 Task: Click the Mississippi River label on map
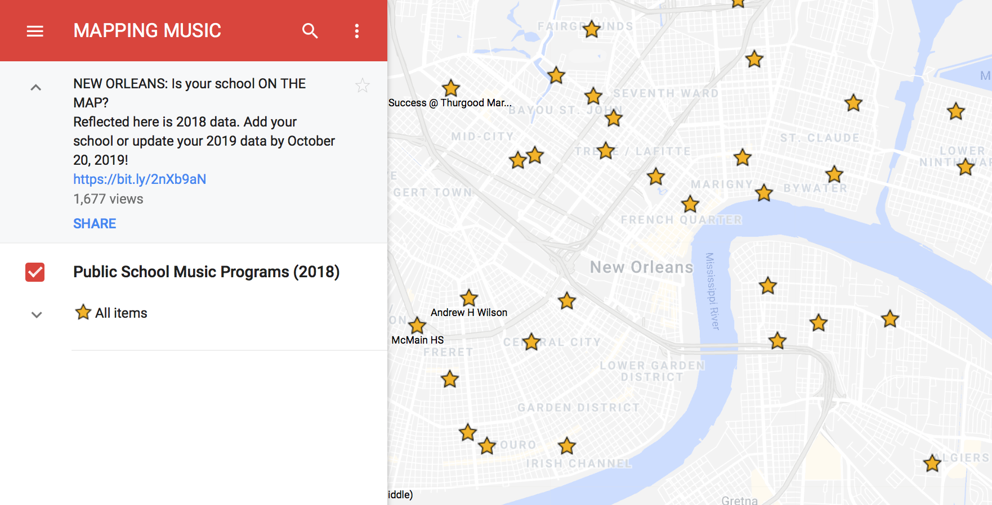coord(713,291)
